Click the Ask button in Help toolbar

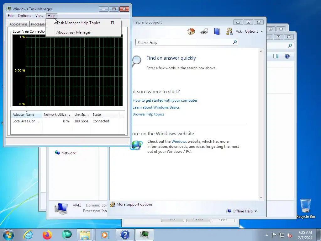tap(239, 31)
